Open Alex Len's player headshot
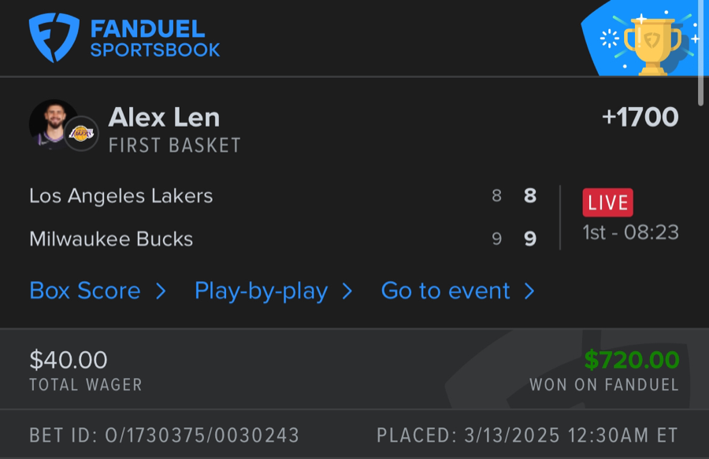Image resolution: width=709 pixels, height=459 pixels. pyautogui.click(x=52, y=124)
